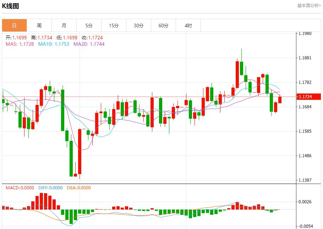The image size is (323, 229).
Task: Open the 基本面分析 link
Action: pyautogui.click(x=309, y=6)
